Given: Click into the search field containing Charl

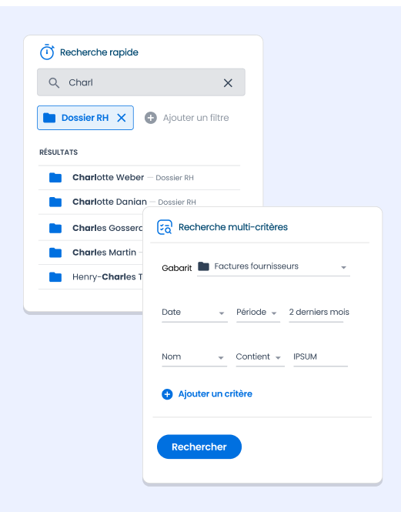Looking at the screenshot, I should coord(141,82).
